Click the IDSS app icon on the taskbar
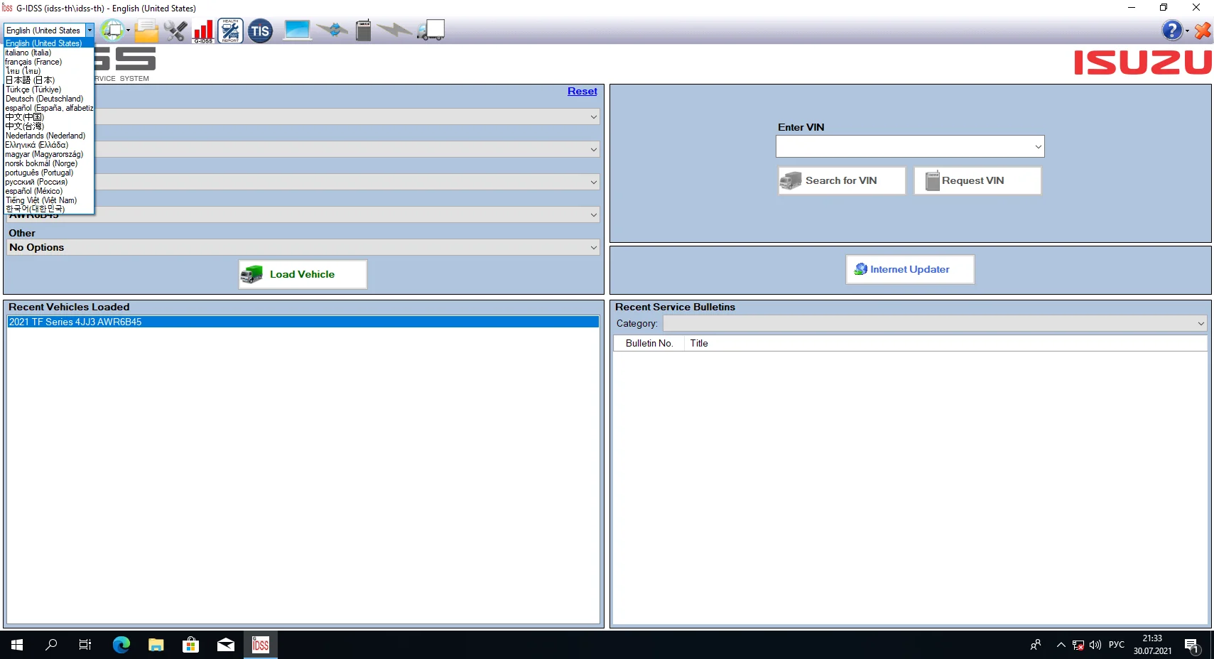Viewport: 1214px width, 659px height. (x=261, y=645)
